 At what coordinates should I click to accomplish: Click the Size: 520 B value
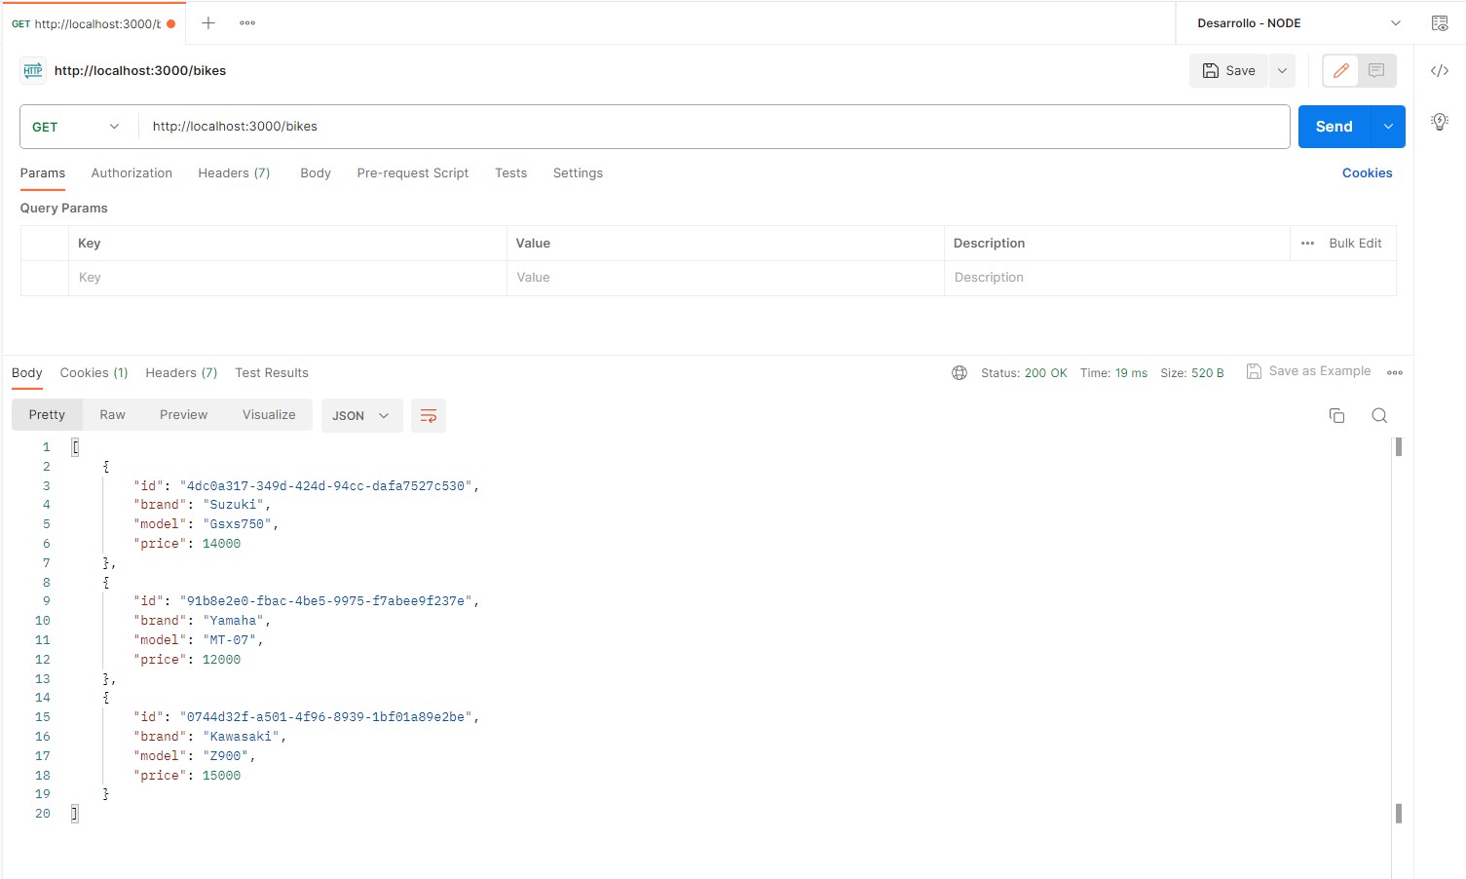1192,372
